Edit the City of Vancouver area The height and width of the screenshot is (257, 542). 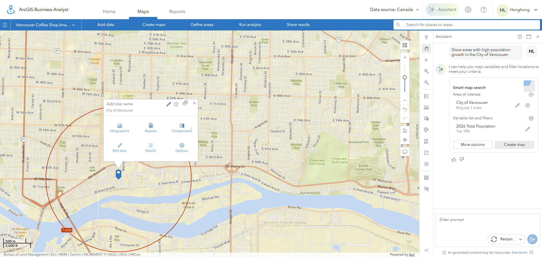(x=517, y=105)
